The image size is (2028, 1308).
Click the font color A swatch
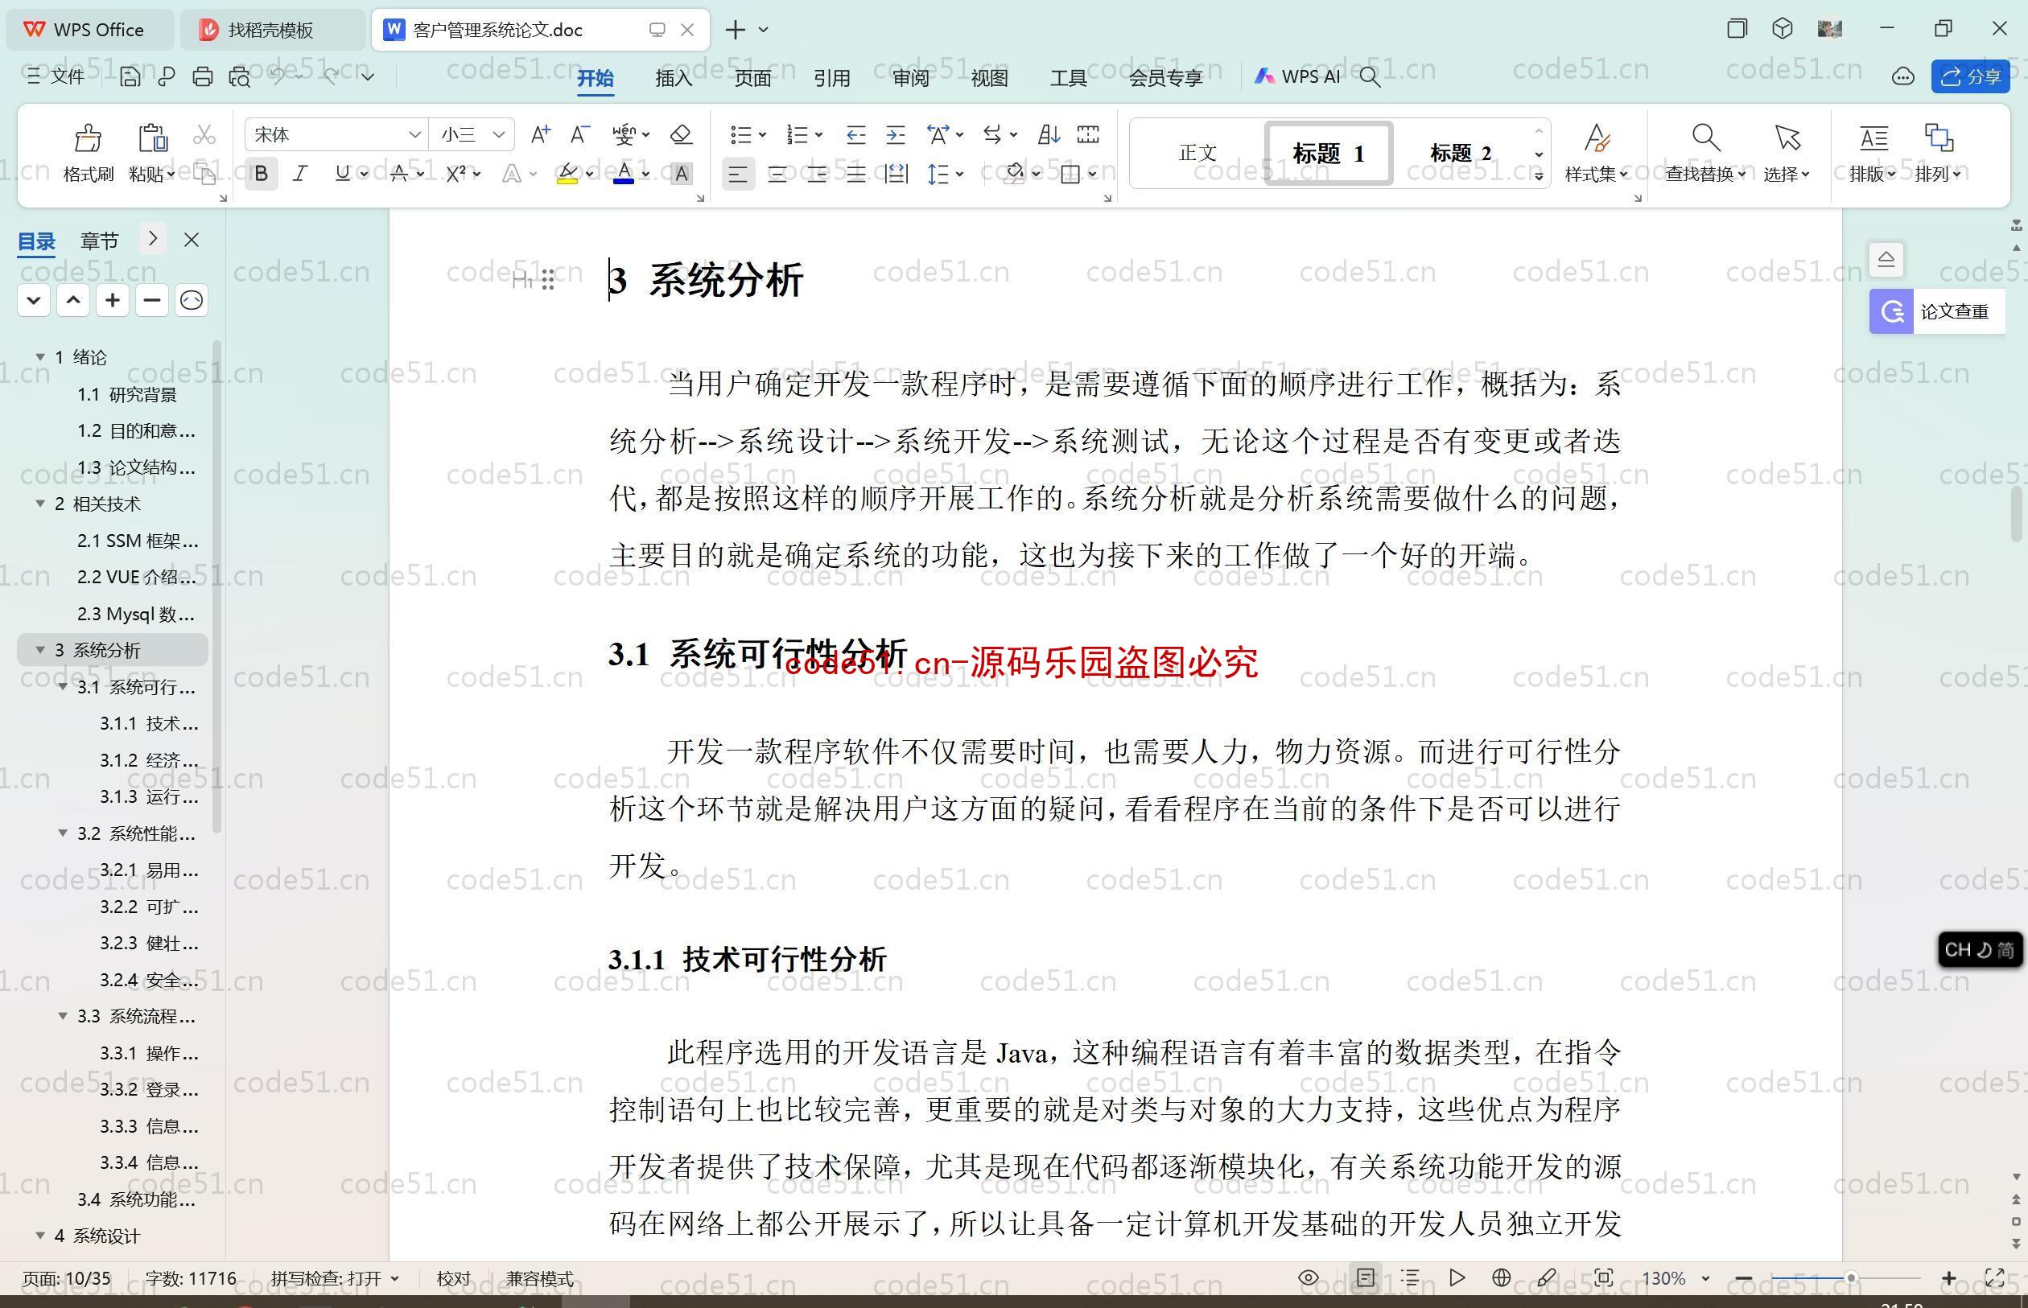(x=624, y=174)
